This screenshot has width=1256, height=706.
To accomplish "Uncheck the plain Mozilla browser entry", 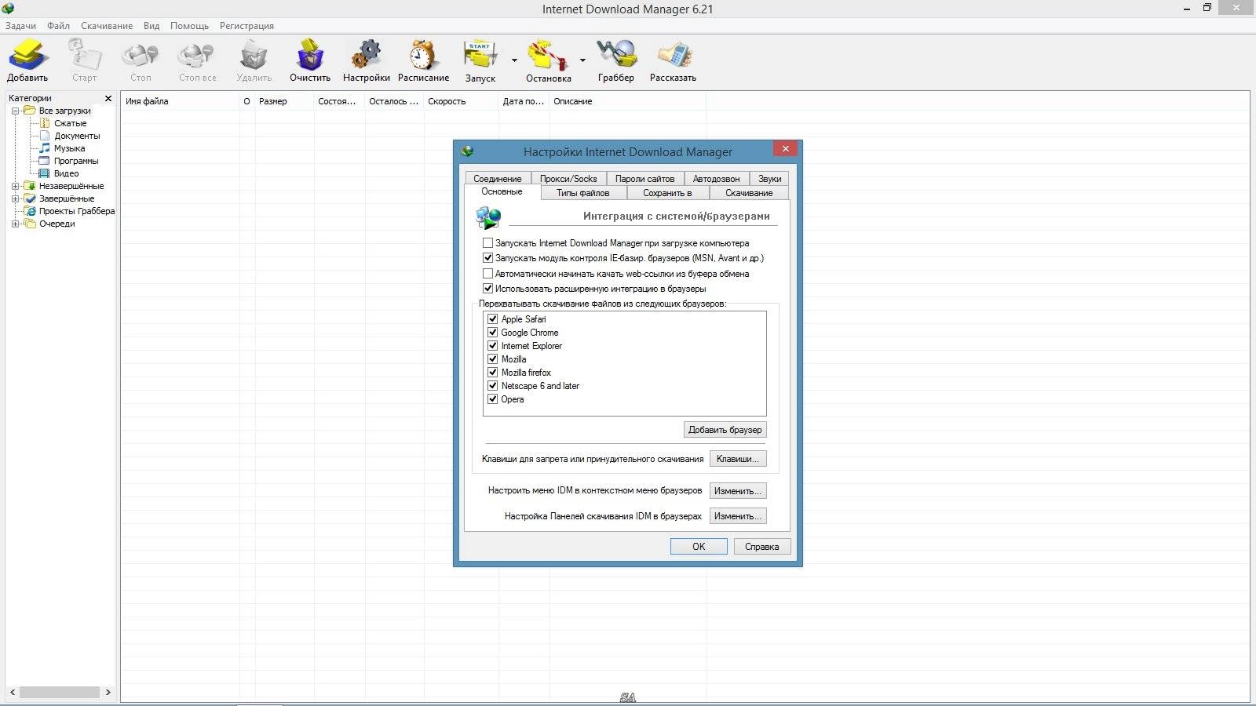I will [x=493, y=359].
